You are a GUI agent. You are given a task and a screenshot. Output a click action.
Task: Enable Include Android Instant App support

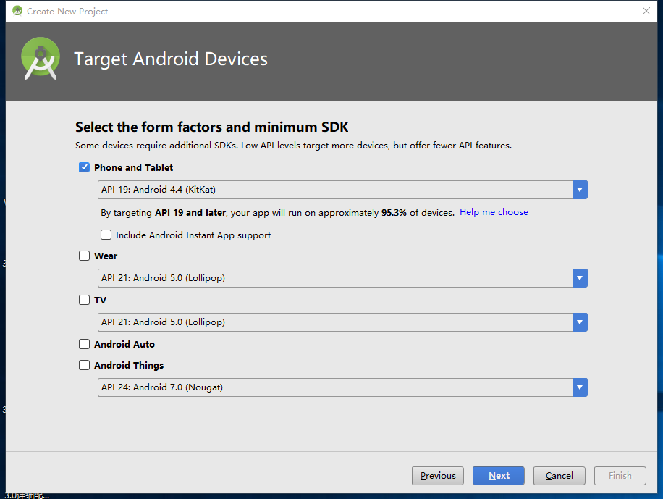coord(106,235)
